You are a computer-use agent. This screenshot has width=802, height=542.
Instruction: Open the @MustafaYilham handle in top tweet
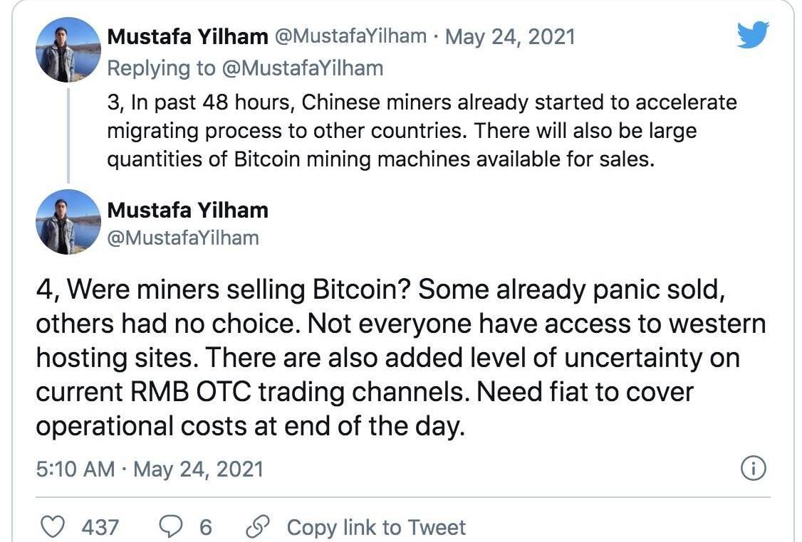(351, 36)
